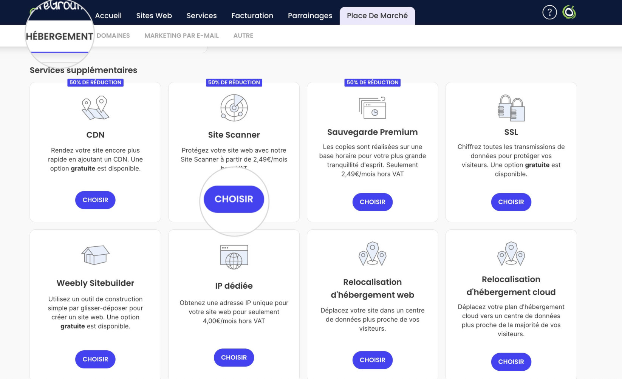Click CHOISIR under SSL
The image size is (622, 379).
(511, 202)
